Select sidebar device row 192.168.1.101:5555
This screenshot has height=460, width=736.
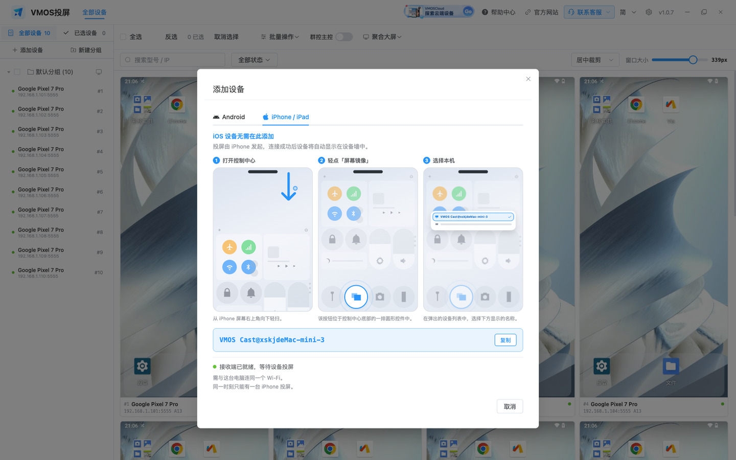(x=57, y=91)
